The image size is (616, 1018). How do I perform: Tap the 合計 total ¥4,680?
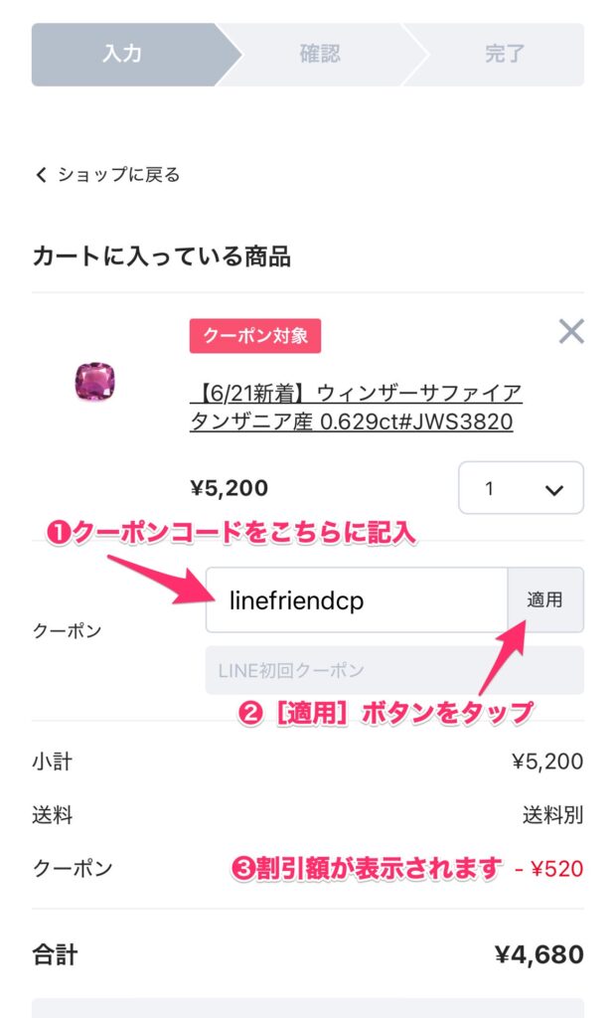[539, 955]
